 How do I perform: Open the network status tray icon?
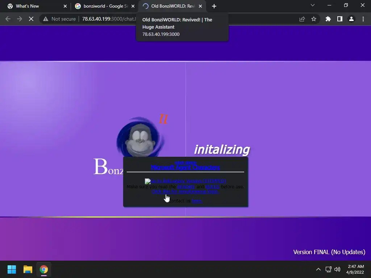[328, 269]
